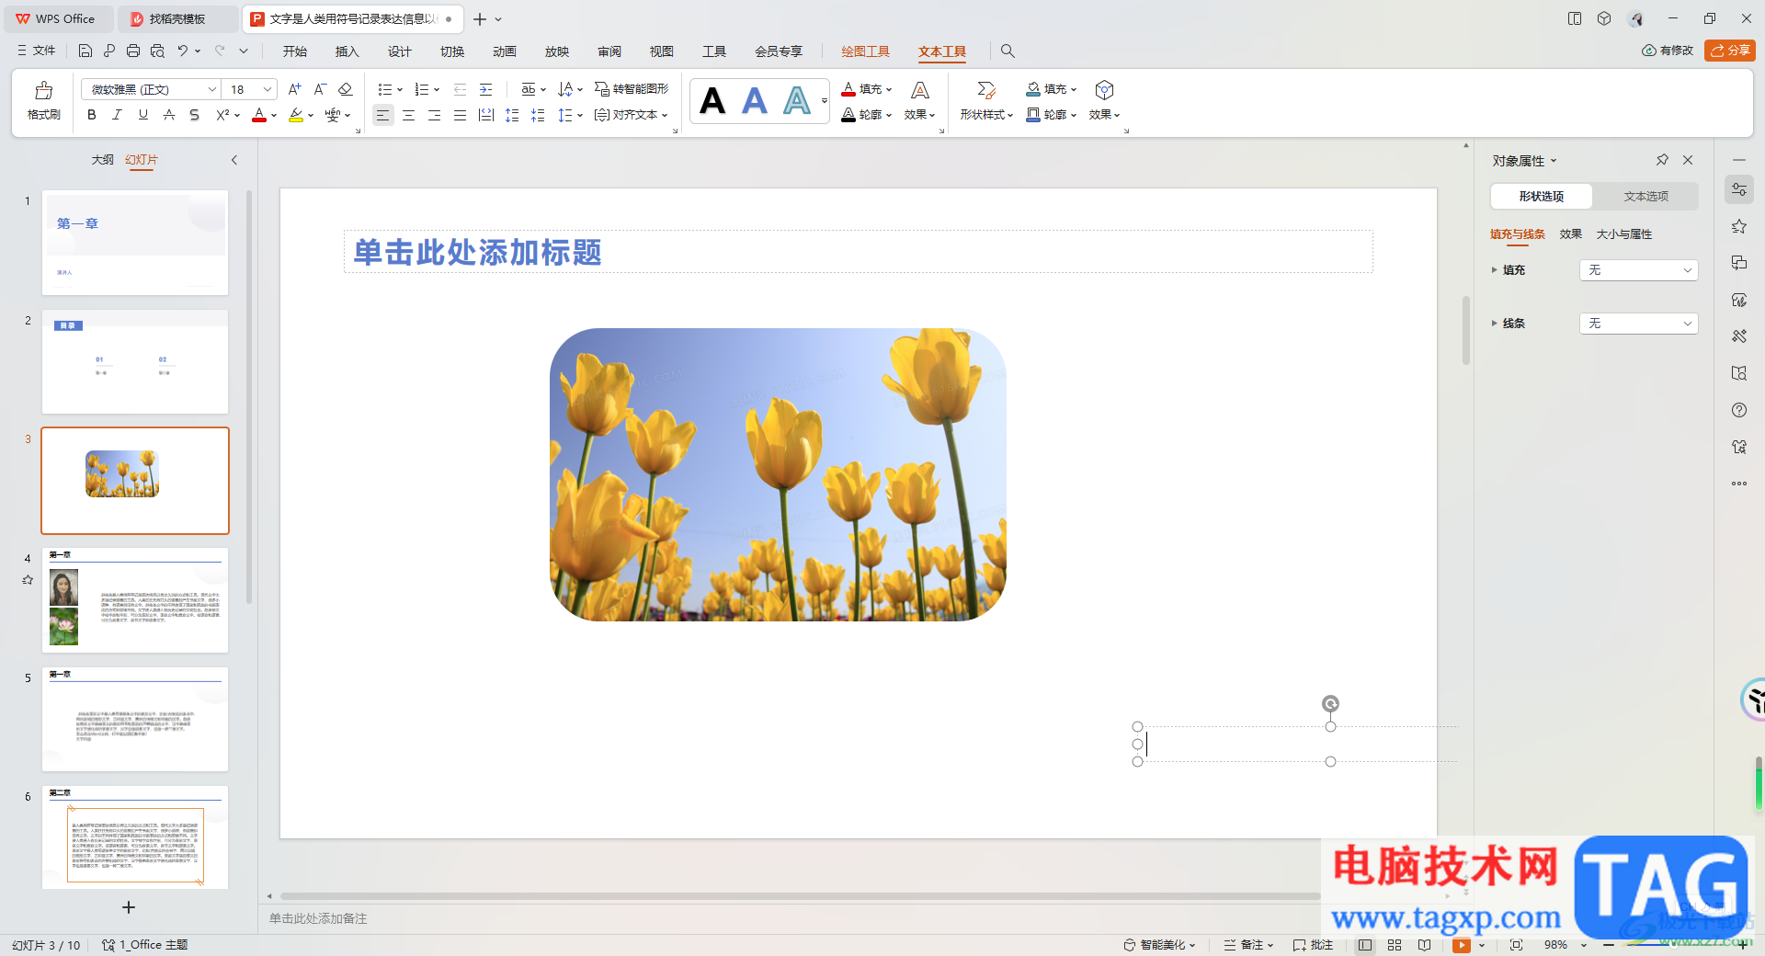The image size is (1765, 956).
Task: Switch to Text Options (文本选项) tab
Action: pos(1645,197)
